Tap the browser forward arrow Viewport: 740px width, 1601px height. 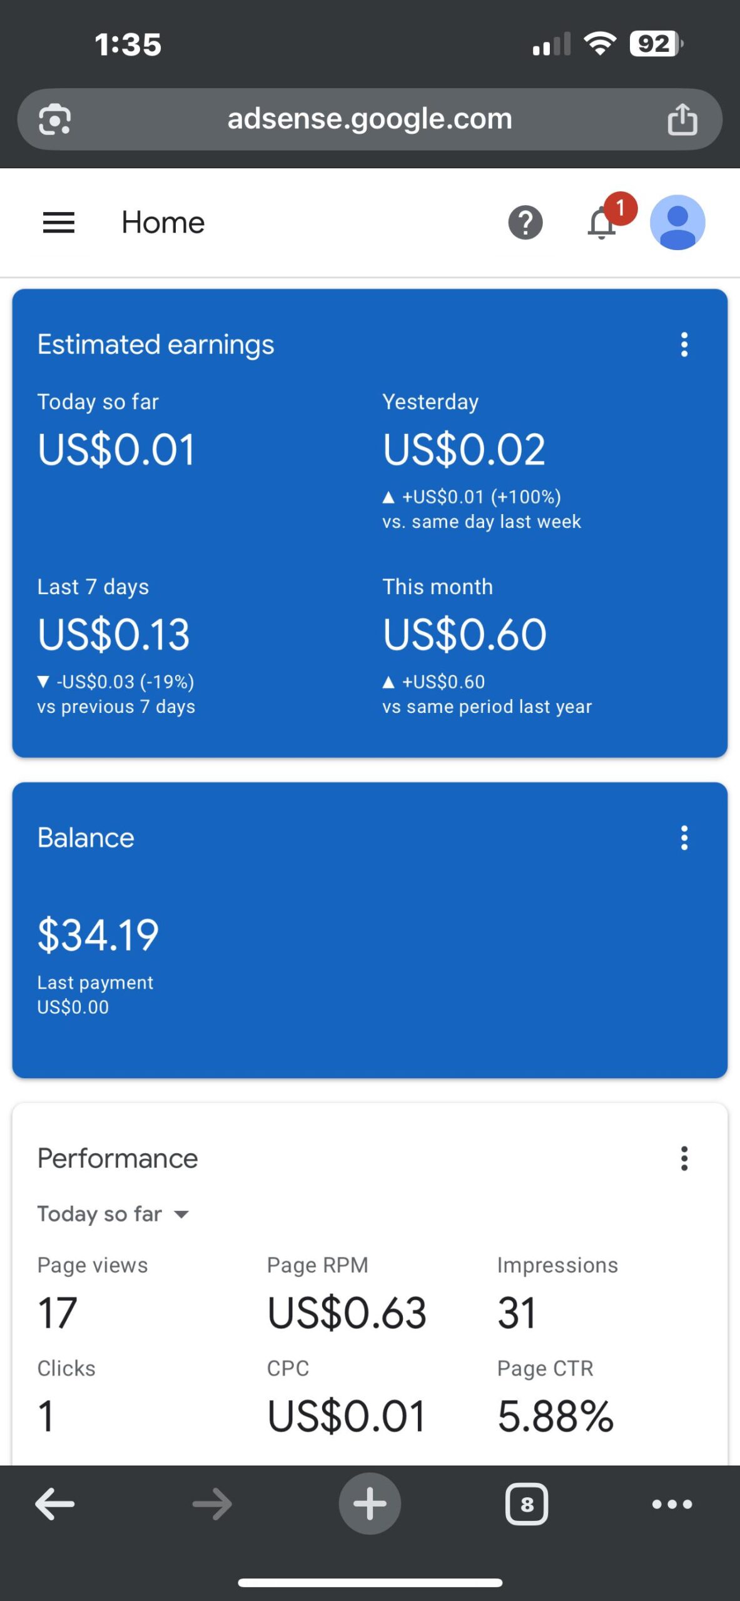[x=212, y=1504]
